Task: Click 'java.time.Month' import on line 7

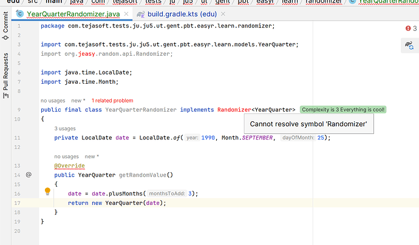Action: point(90,82)
